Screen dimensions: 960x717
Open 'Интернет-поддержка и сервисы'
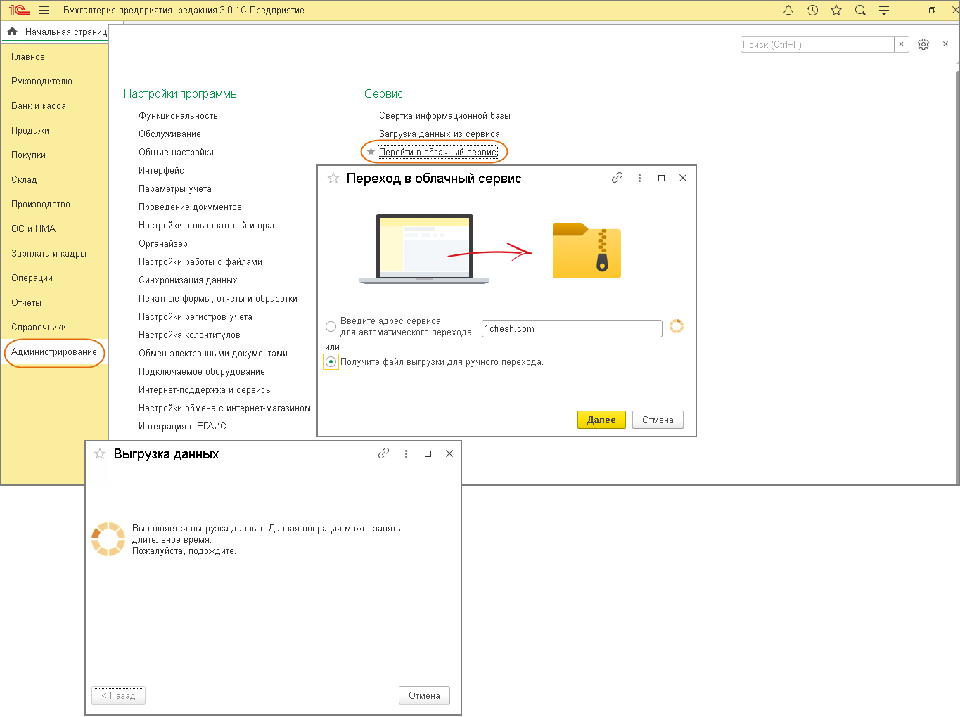[205, 389]
